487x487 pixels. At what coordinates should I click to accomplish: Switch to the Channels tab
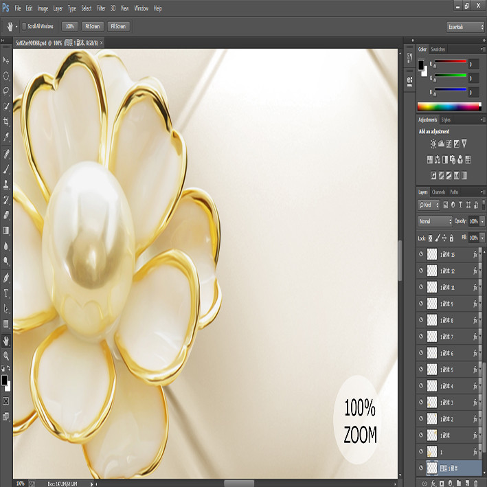tap(438, 192)
